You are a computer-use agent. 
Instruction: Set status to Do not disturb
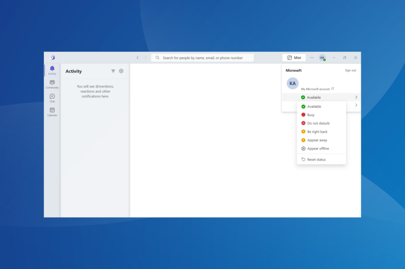point(321,123)
